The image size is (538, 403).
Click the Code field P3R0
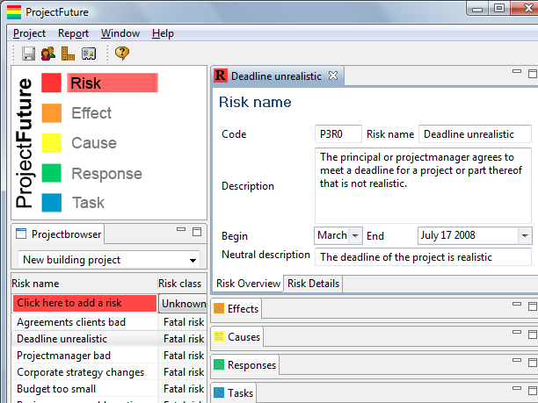point(338,133)
